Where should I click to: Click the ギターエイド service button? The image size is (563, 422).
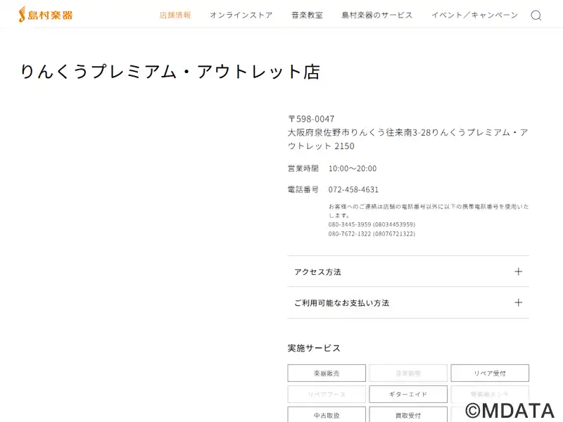pyautogui.click(x=408, y=395)
